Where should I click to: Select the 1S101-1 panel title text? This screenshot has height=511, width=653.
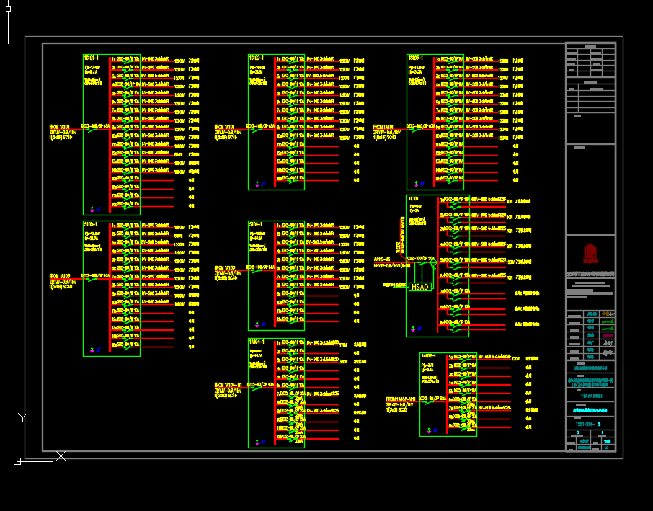[x=92, y=58]
